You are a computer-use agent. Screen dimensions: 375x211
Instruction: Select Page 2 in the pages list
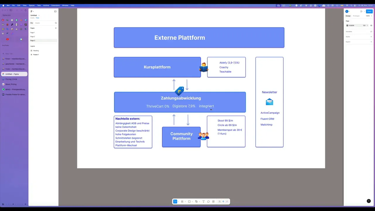pos(33,36)
